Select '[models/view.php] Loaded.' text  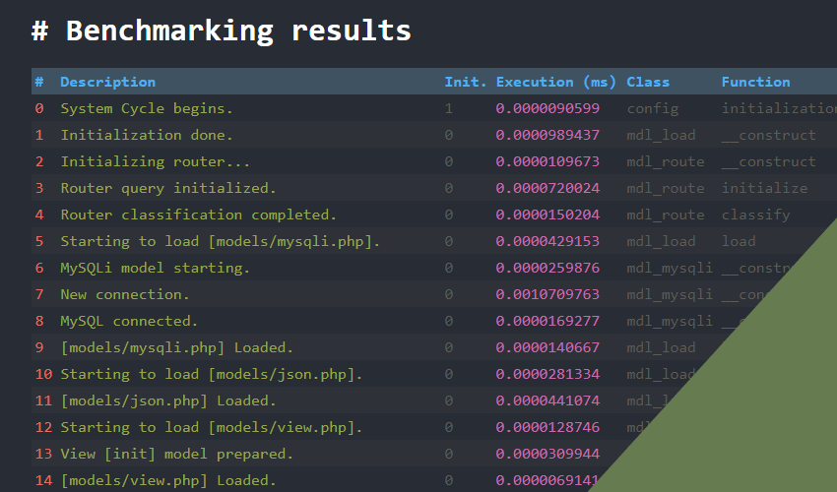tap(168, 481)
